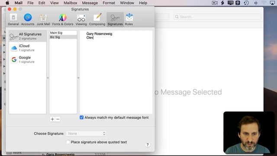Toggle Always match my default message font
The height and width of the screenshot is (156, 277).
[81, 117]
